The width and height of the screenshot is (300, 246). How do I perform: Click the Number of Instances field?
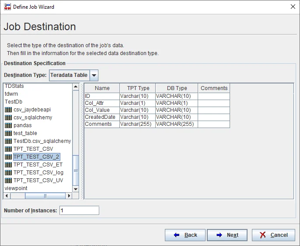(x=79, y=211)
